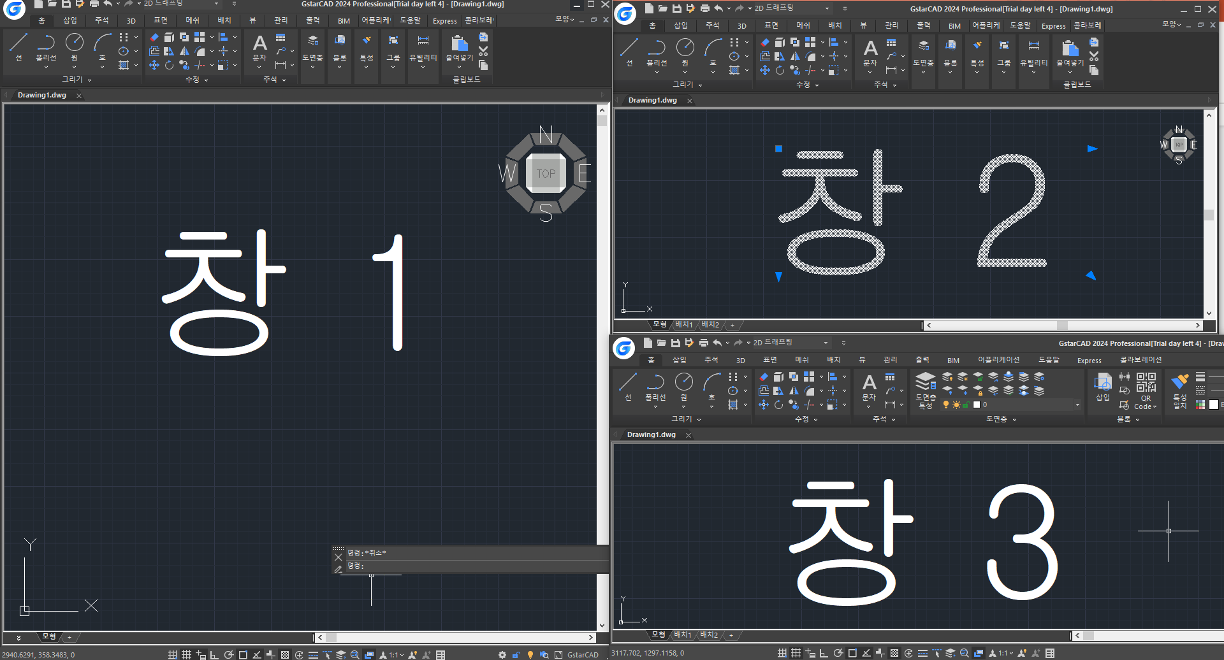Toggle ortho mode in window 3 status bar
Image resolution: width=1224 pixels, height=660 pixels.
tap(824, 653)
